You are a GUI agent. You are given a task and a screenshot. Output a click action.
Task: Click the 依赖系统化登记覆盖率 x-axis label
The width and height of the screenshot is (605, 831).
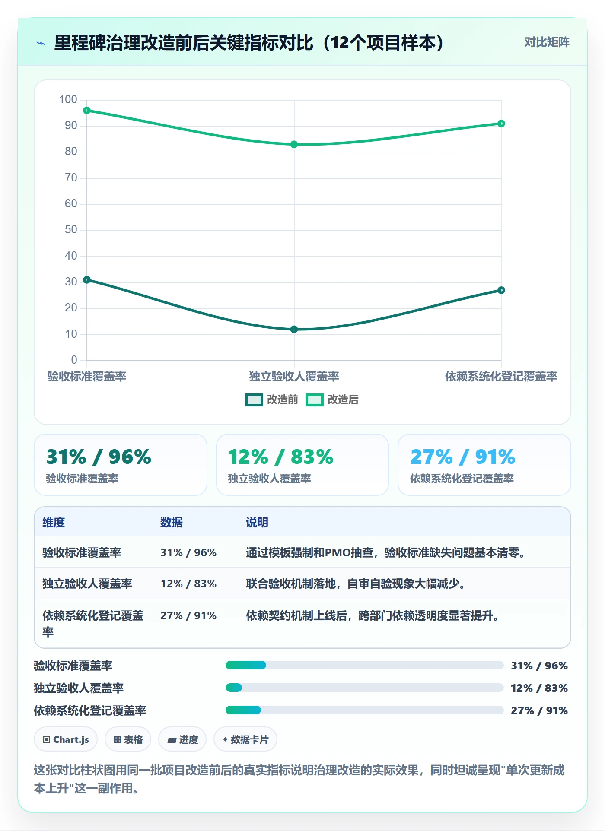tap(501, 376)
